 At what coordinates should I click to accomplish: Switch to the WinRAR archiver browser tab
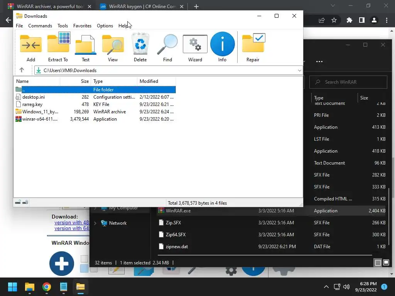click(49, 7)
